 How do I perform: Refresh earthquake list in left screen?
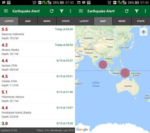(x=52, y=11)
